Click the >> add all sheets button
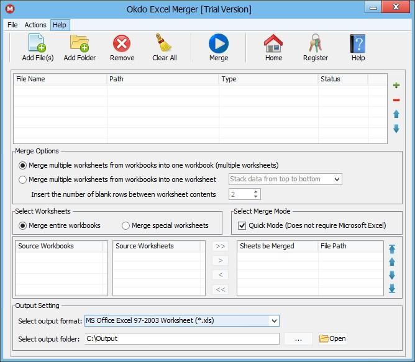This screenshot has width=415, height=362. coord(220,246)
